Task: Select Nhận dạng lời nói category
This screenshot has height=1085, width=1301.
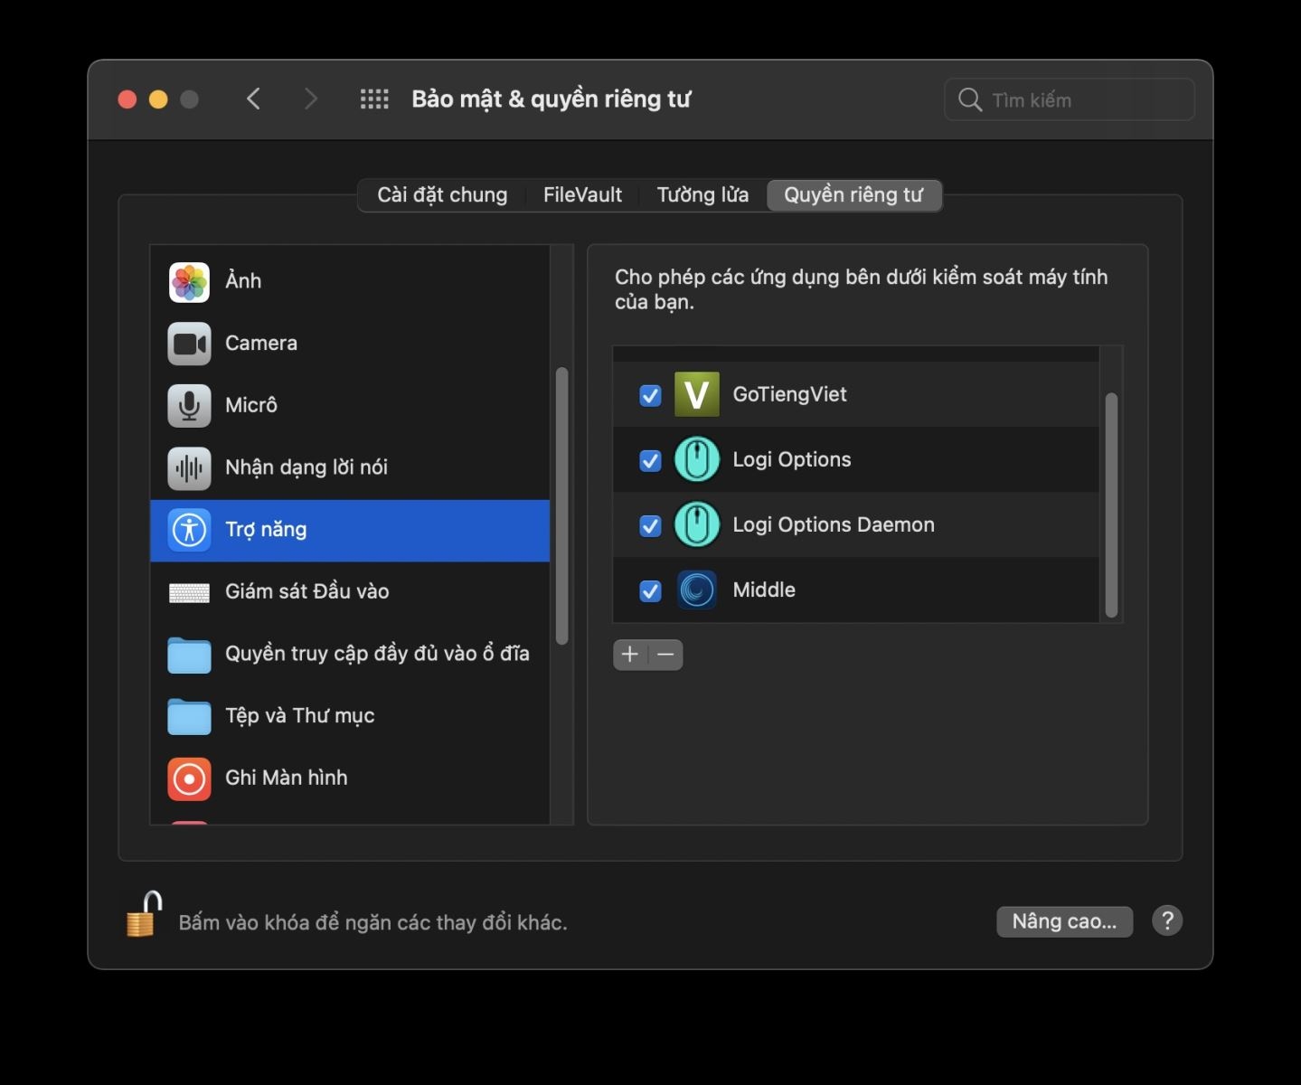Action: coord(350,468)
